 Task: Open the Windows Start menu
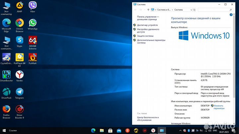coord(4,130)
